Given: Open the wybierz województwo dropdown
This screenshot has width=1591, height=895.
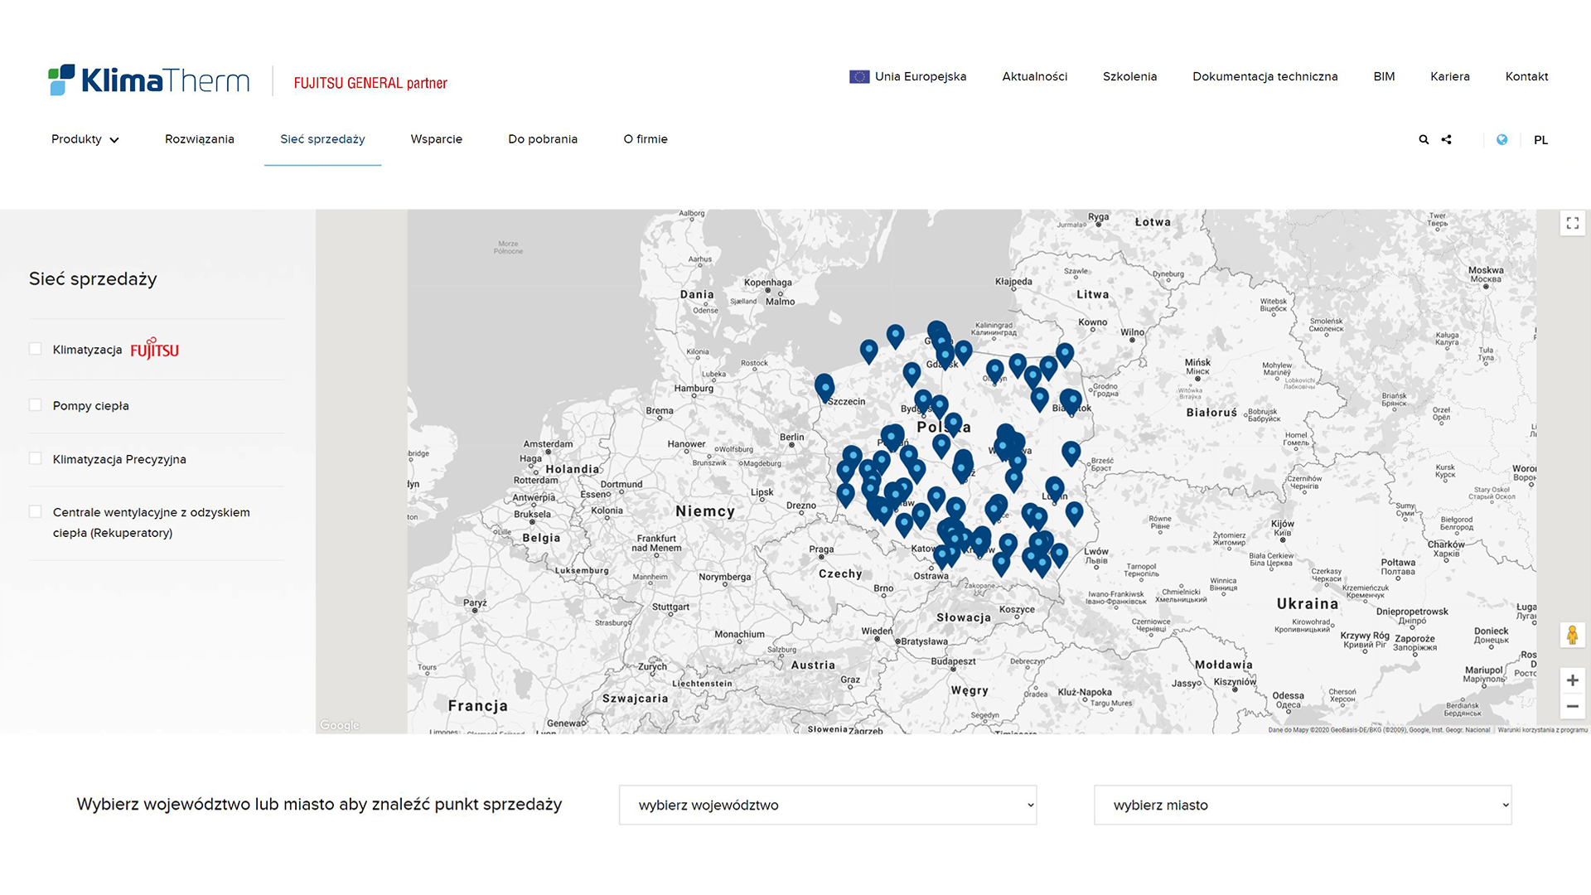Looking at the screenshot, I should coord(828,805).
